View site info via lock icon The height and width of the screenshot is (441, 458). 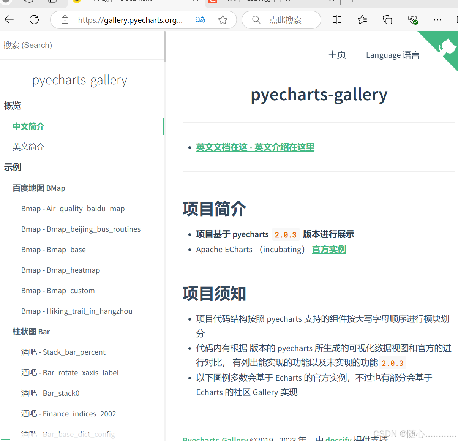[65, 20]
